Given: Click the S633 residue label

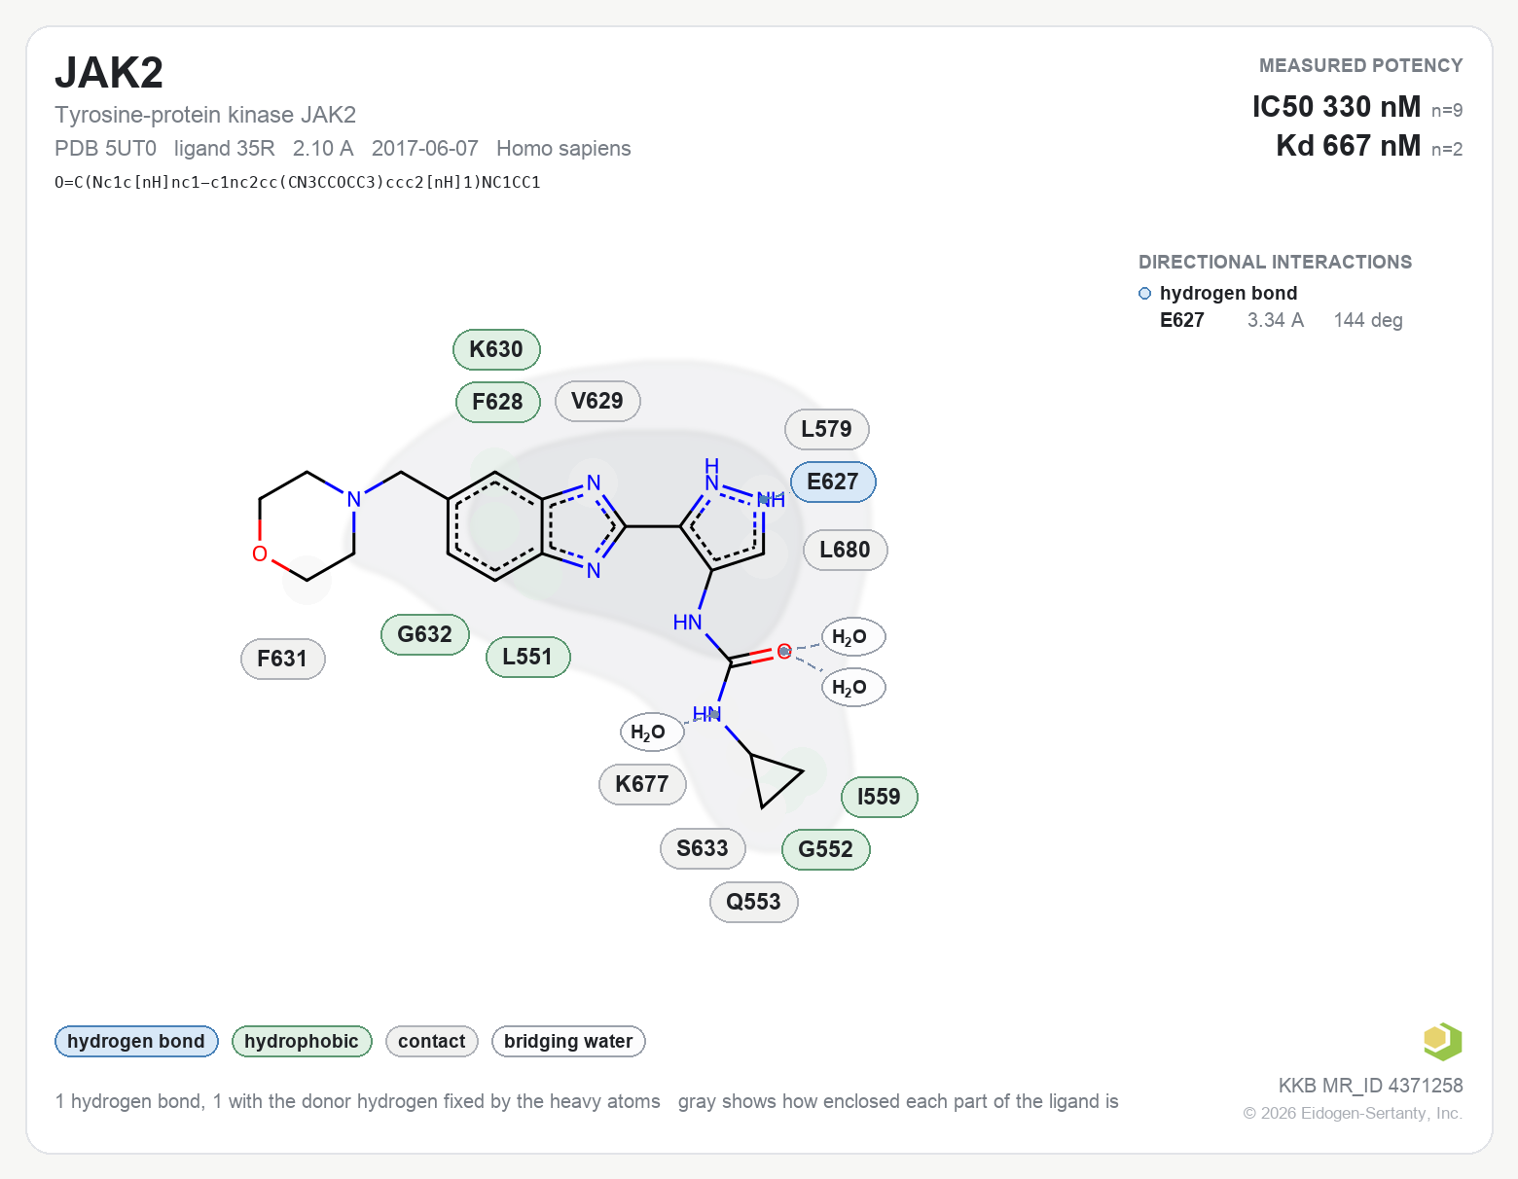Looking at the screenshot, I should [703, 848].
